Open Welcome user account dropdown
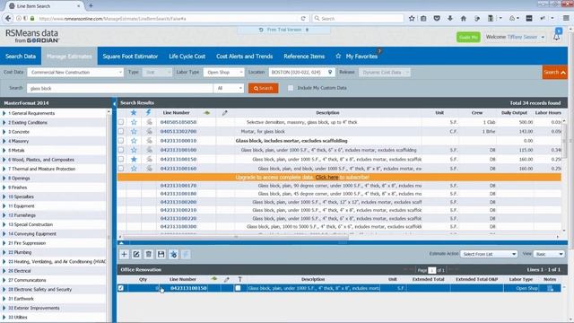Viewport: 574px width, 323px height. click(x=515, y=37)
